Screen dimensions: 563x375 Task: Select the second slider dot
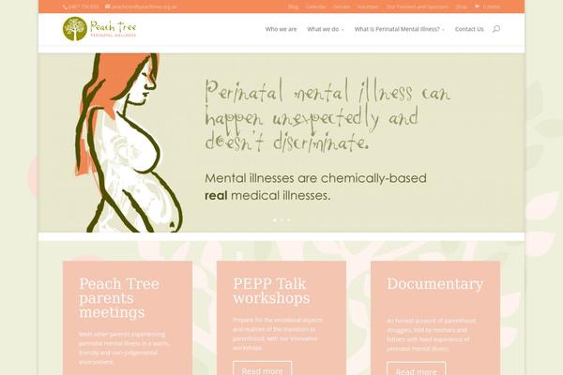pos(281,220)
